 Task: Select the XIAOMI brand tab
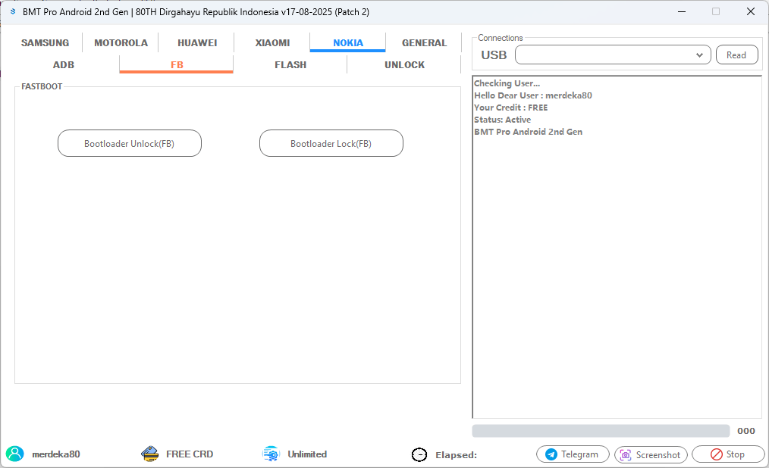(x=272, y=42)
